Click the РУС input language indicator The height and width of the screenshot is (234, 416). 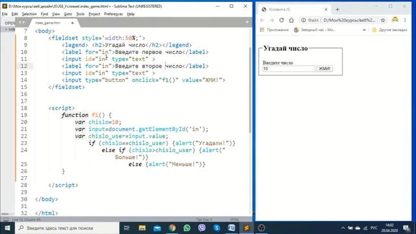[374, 228]
